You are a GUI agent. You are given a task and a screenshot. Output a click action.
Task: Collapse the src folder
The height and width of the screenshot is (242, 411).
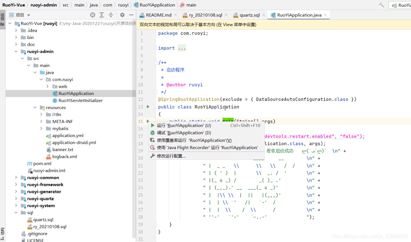click(22, 58)
